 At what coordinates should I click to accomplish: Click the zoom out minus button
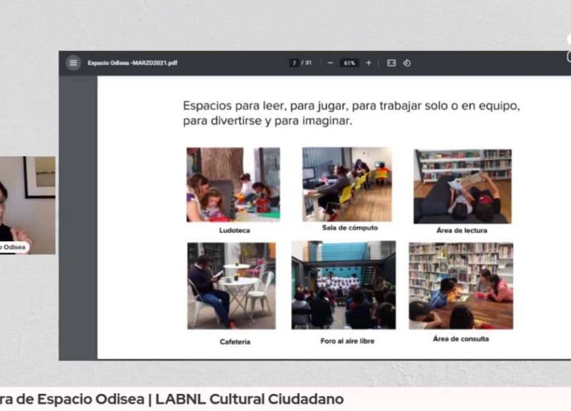[x=330, y=63]
